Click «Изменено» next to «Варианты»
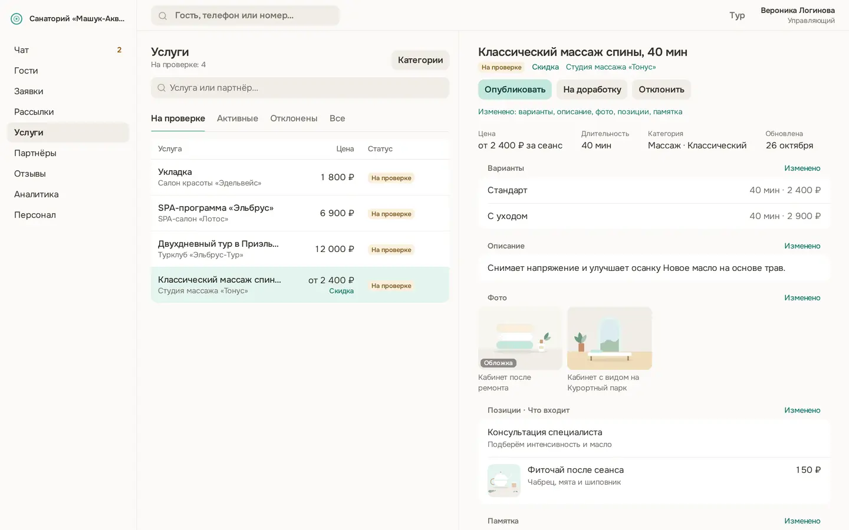 click(802, 168)
